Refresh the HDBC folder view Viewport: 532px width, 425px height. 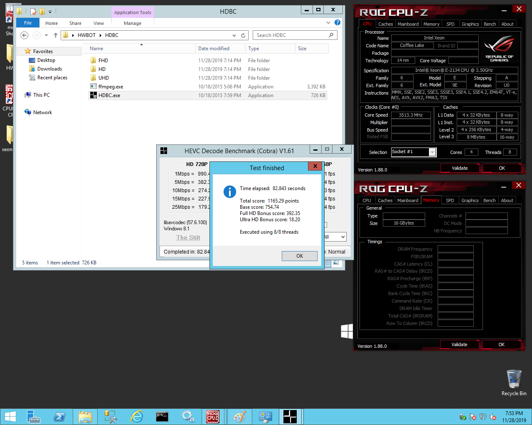click(x=243, y=35)
